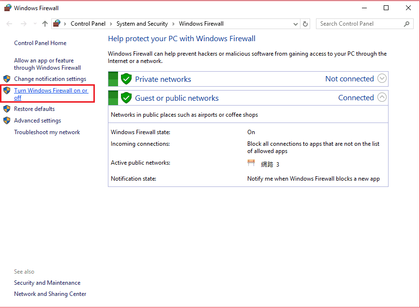The height and width of the screenshot is (308, 420).
Task: Click Networks in public places description
Action: [184, 115]
